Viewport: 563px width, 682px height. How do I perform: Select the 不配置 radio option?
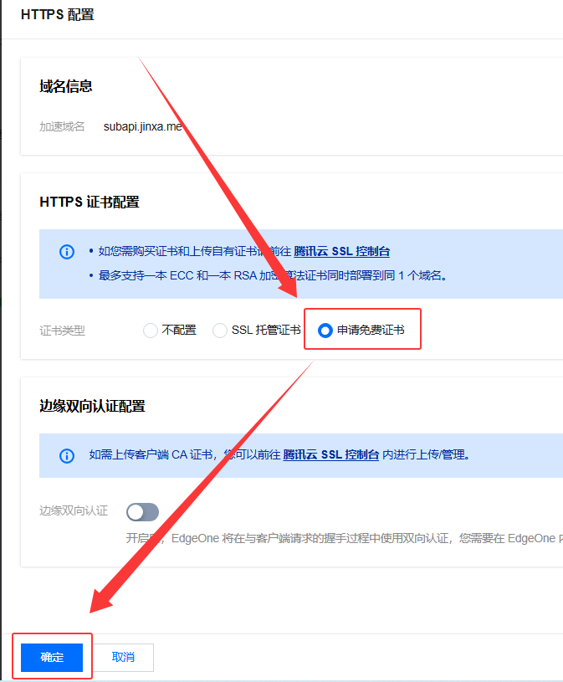coord(151,331)
